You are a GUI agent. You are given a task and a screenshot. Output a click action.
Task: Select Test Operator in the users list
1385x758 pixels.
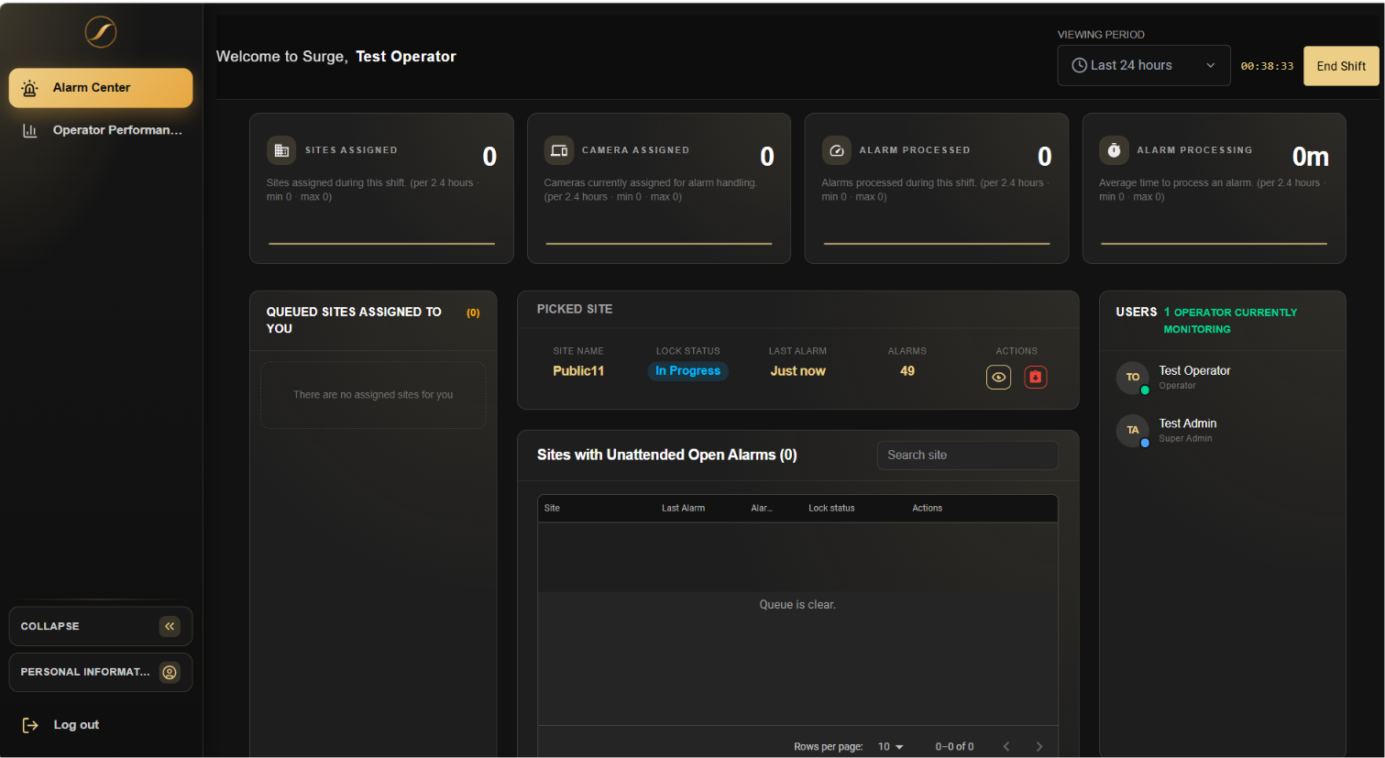(1222, 377)
